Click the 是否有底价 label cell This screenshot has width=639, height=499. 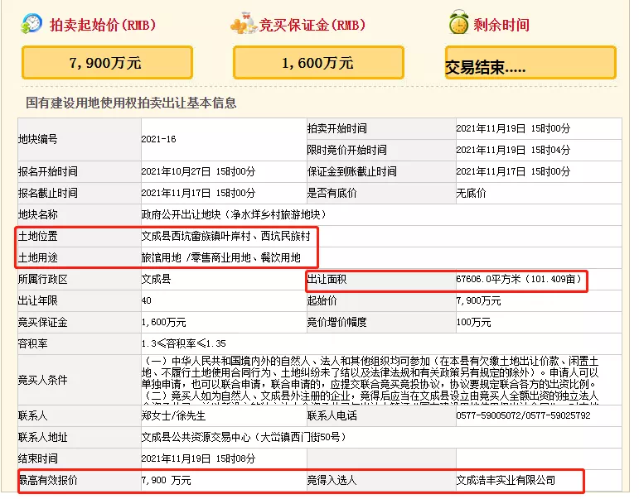pos(381,193)
